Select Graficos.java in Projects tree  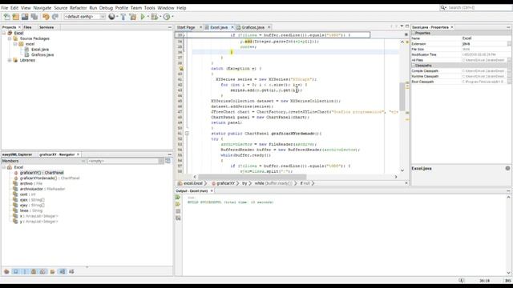click(42, 55)
